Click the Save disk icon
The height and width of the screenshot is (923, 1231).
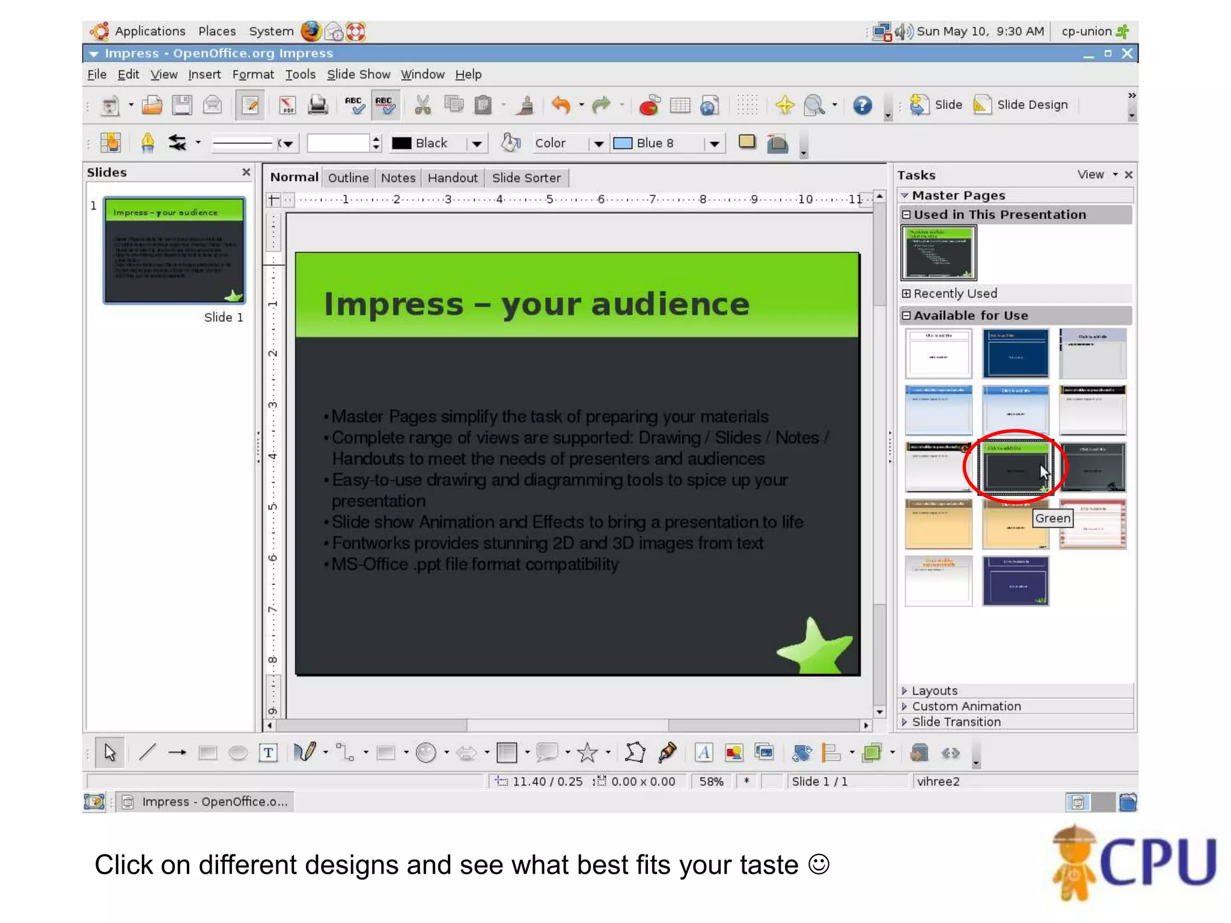[x=182, y=106]
